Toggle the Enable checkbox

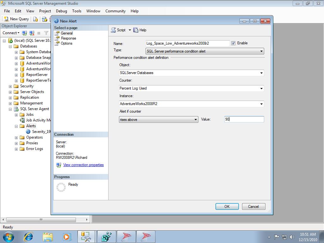(233, 43)
